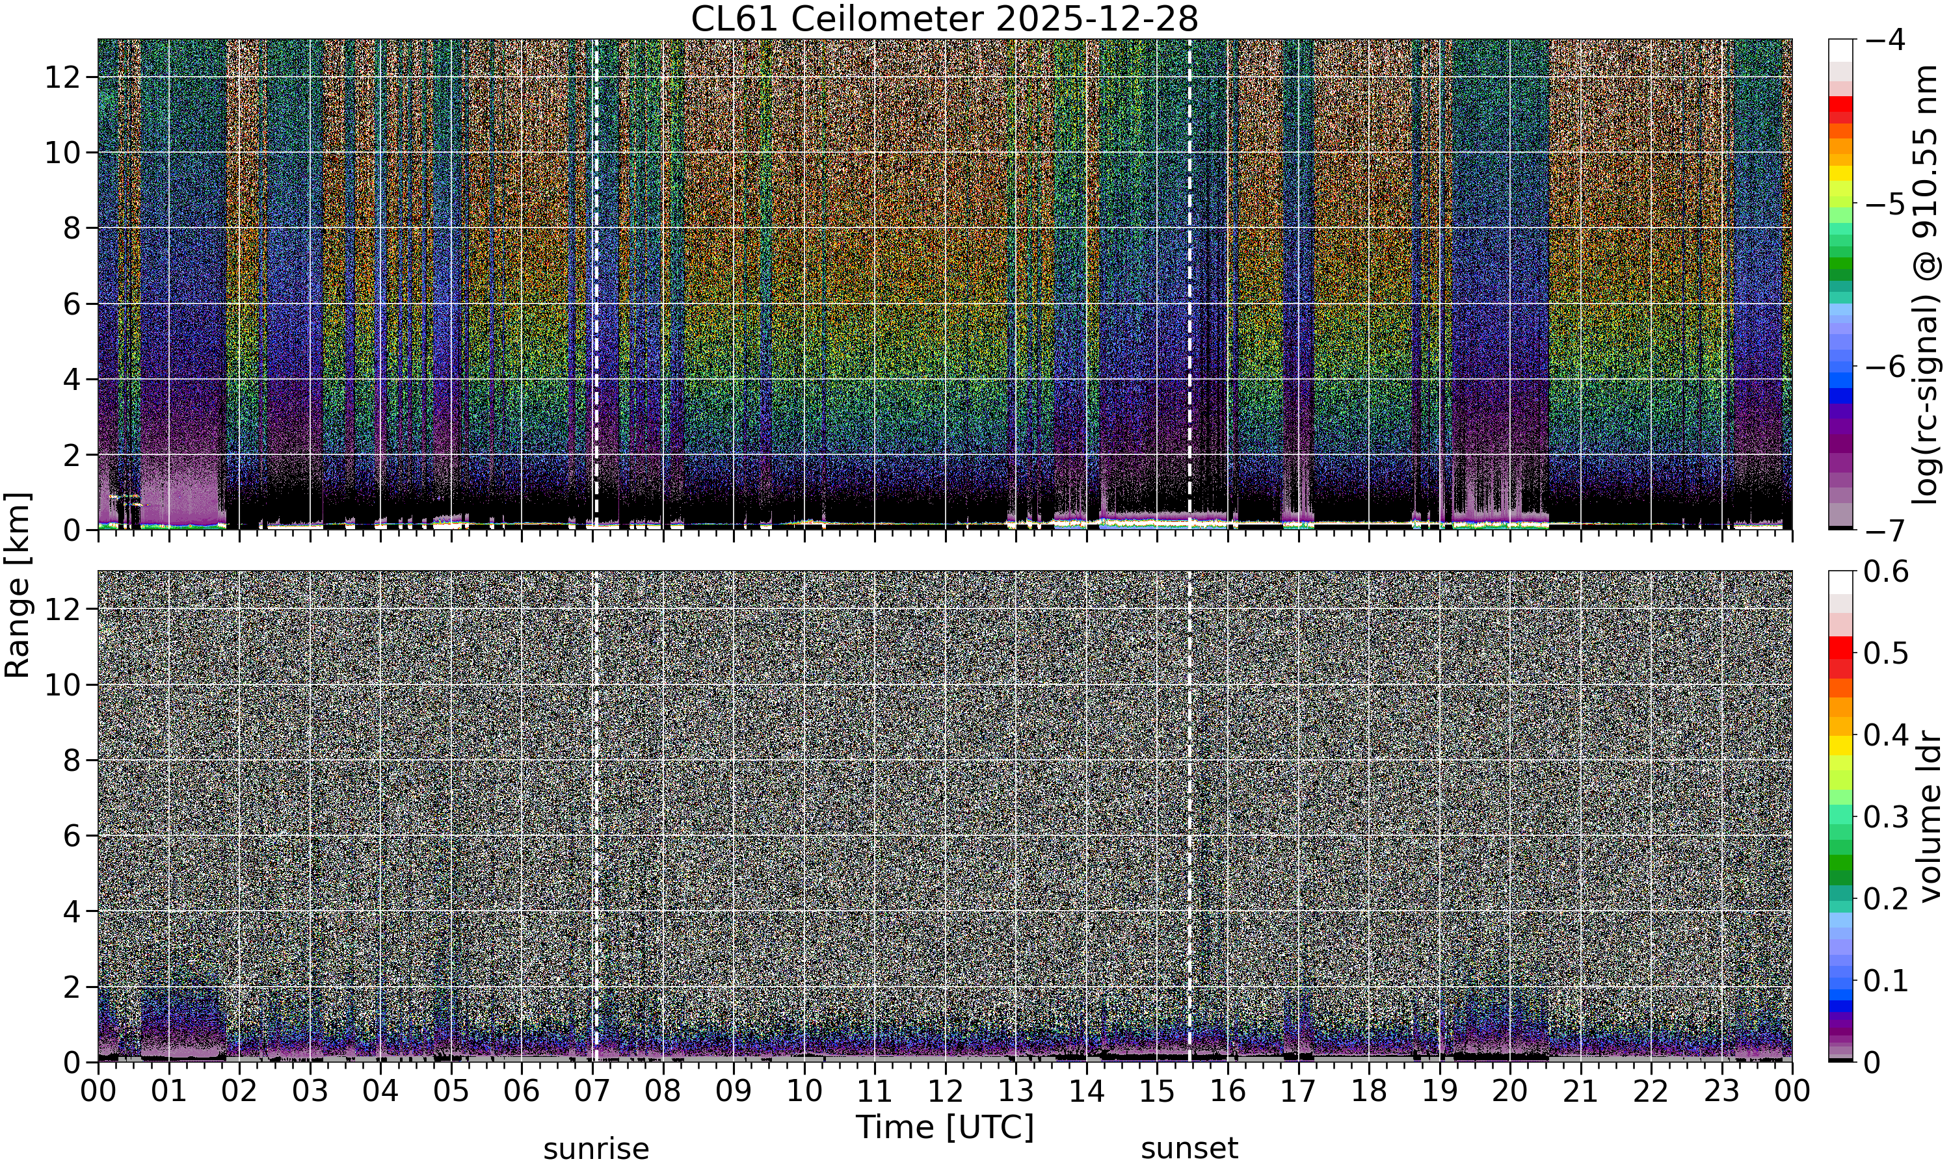The width and height of the screenshot is (1951, 1170).
Task: Click the 10 km range tick in upper panel
Action: pyautogui.click(x=62, y=152)
